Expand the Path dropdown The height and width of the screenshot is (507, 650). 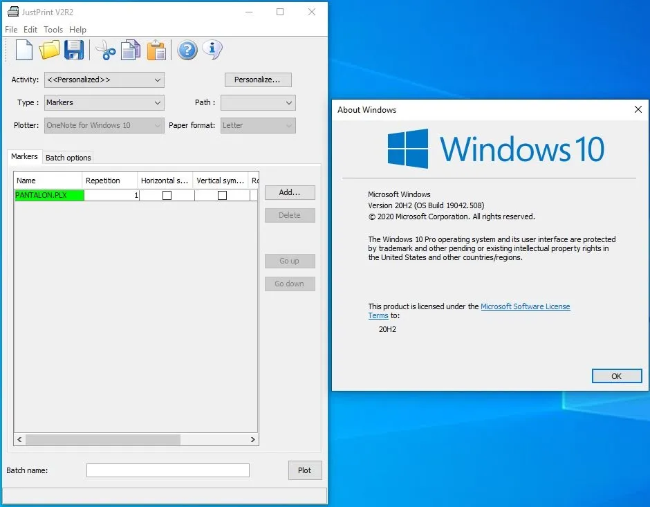pyautogui.click(x=258, y=102)
